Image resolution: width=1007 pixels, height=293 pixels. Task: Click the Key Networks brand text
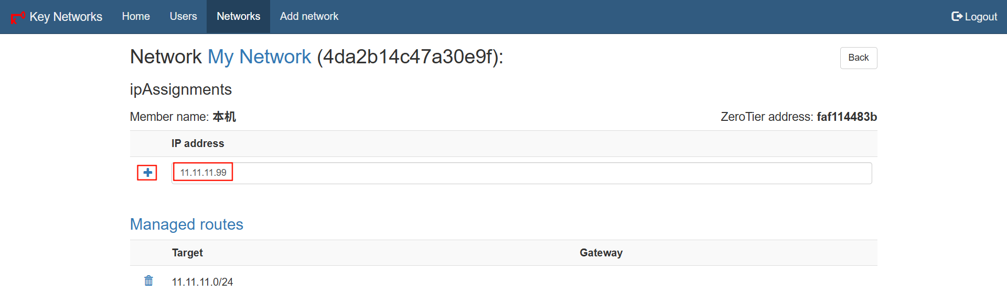(x=66, y=17)
